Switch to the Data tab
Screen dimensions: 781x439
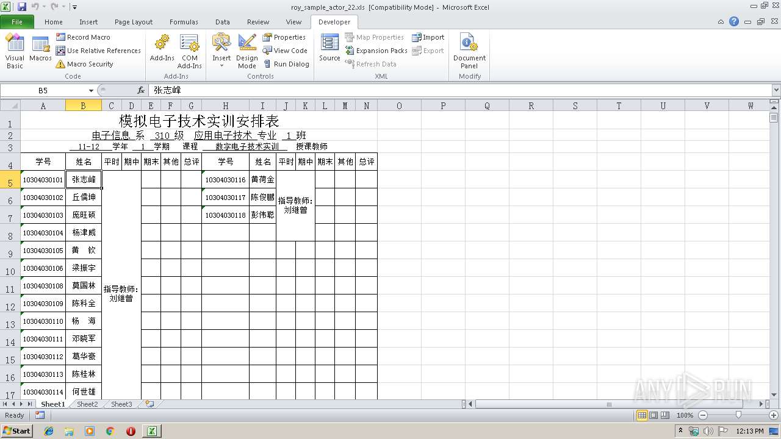click(223, 21)
